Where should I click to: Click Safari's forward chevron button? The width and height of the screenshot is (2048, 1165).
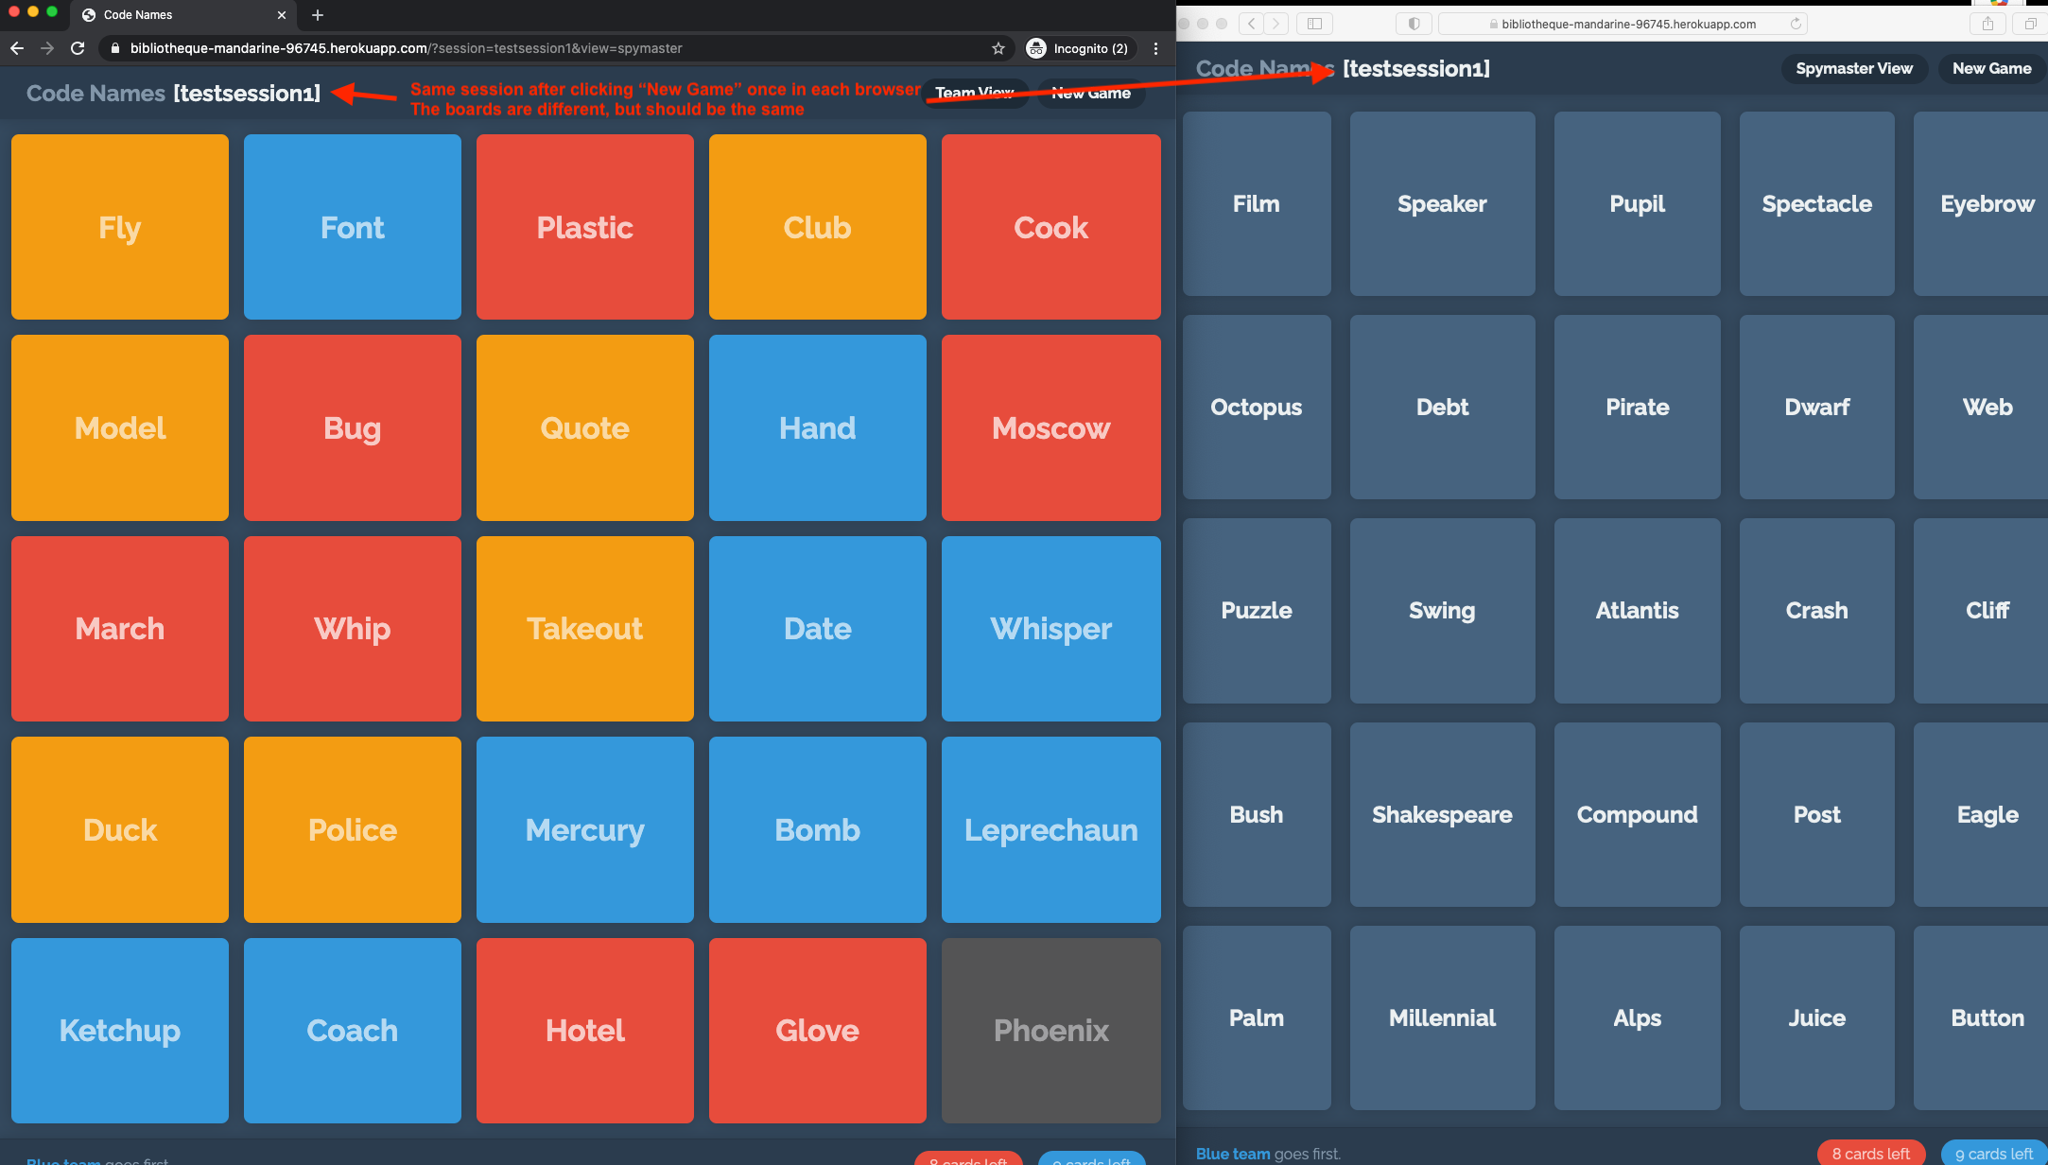click(1276, 24)
